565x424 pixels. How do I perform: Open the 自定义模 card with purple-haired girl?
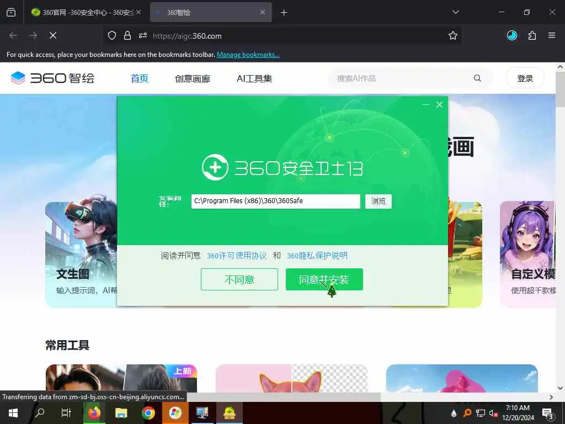tap(527, 254)
